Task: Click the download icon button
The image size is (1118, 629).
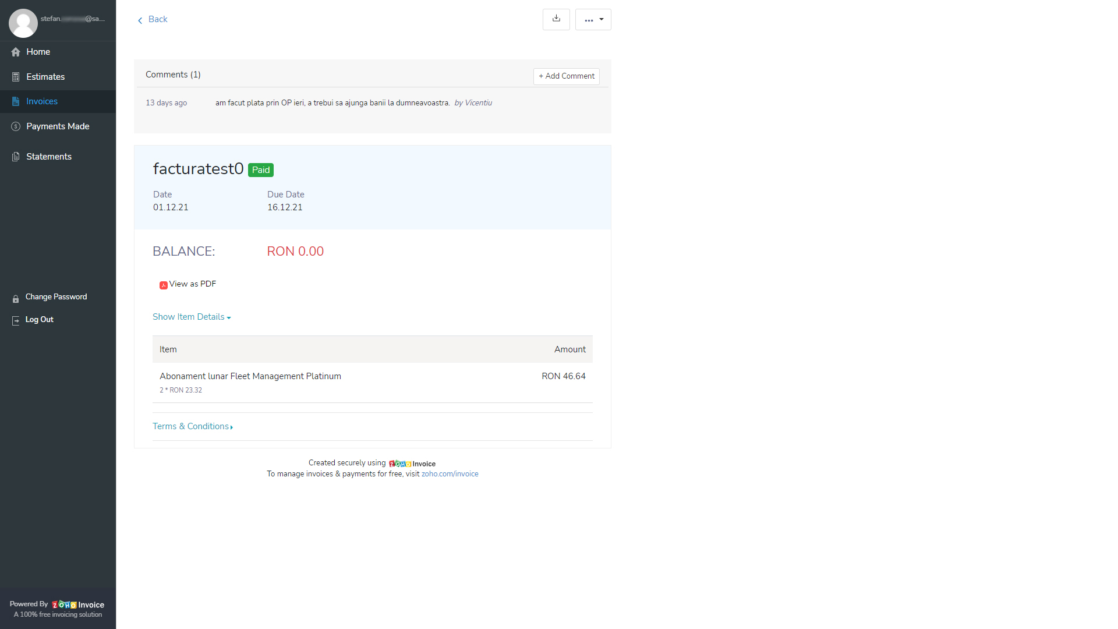Action: coord(556,19)
